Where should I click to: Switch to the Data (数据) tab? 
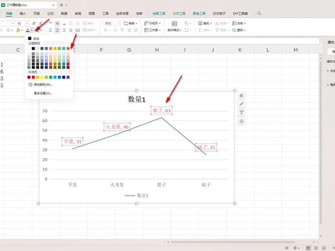point(64,13)
